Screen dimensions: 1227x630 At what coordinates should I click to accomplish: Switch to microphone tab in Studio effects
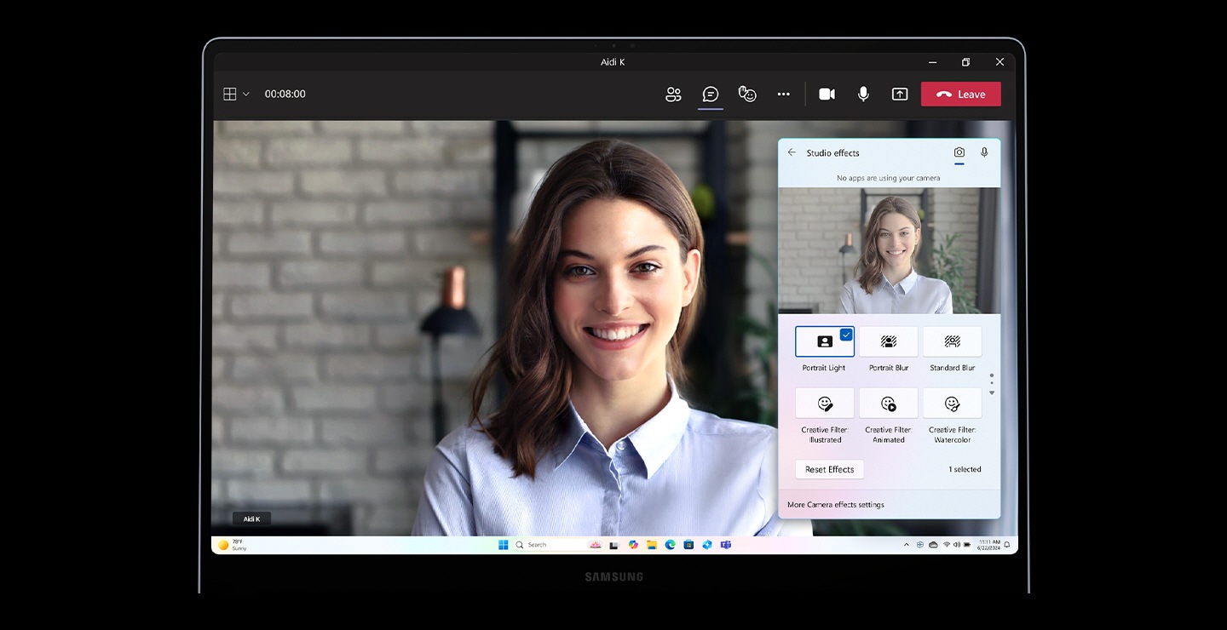click(984, 152)
